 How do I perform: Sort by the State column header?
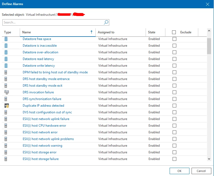[x=151, y=32]
